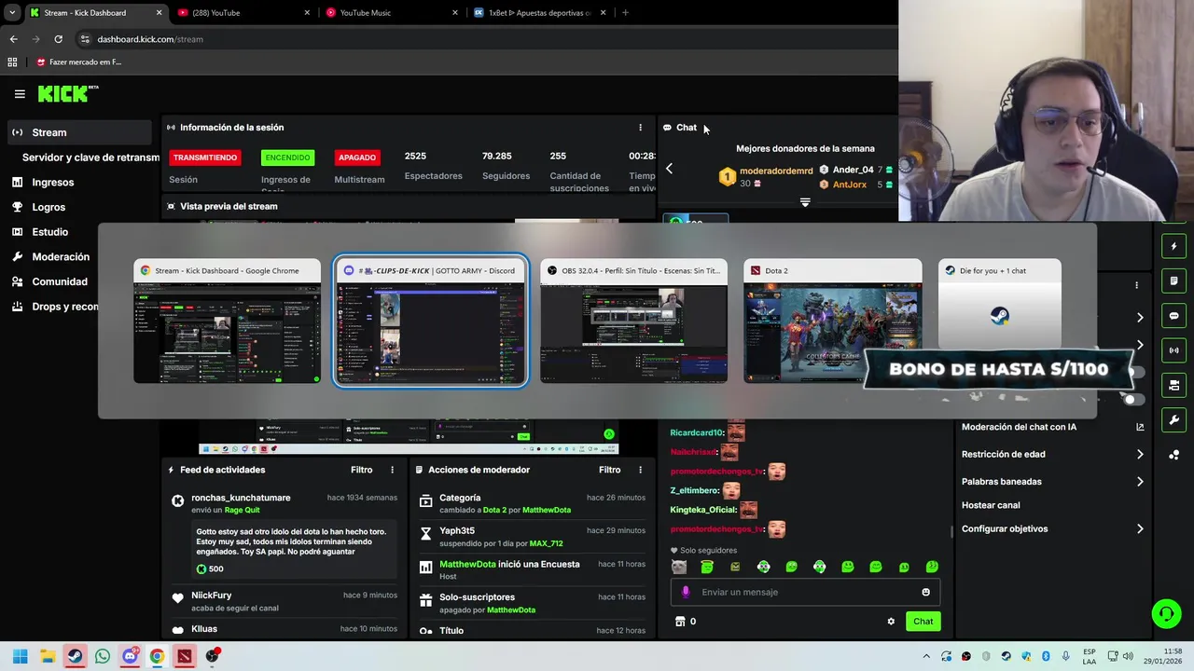The height and width of the screenshot is (671, 1194).
Task: Click the camera icon in right rail
Action: coord(1173,385)
